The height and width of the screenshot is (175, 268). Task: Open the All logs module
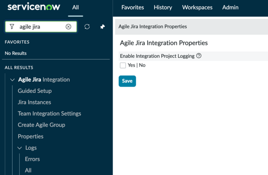point(28,170)
